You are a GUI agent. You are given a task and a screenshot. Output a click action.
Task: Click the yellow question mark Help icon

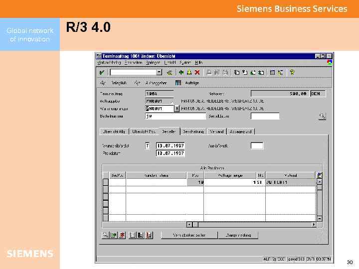pyautogui.click(x=292, y=73)
